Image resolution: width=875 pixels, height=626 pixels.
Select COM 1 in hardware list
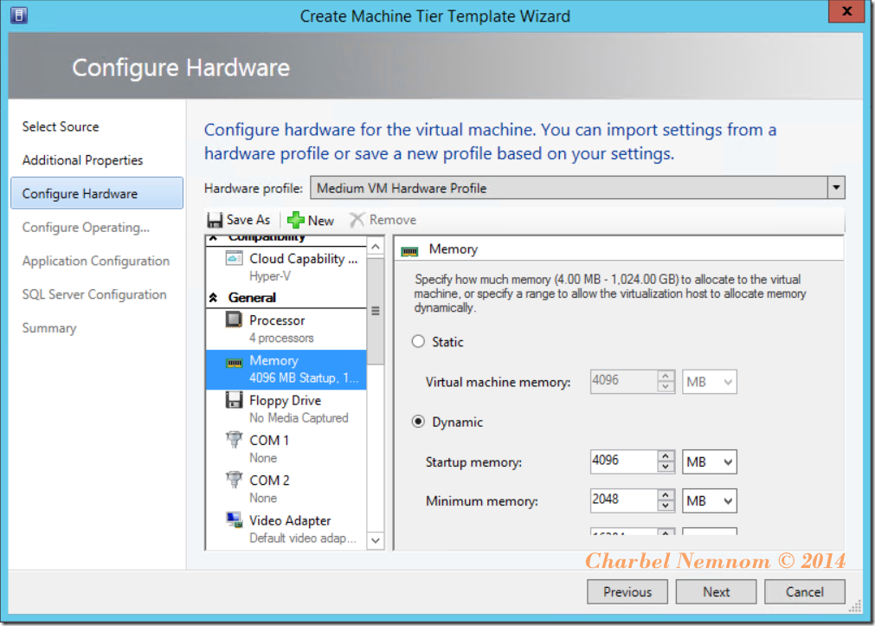tap(286, 449)
